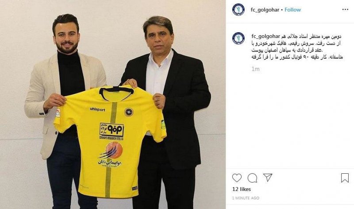This screenshot has height=209, width=354.
Task: Share the post using the paper plane icon
Action: tap(268, 178)
